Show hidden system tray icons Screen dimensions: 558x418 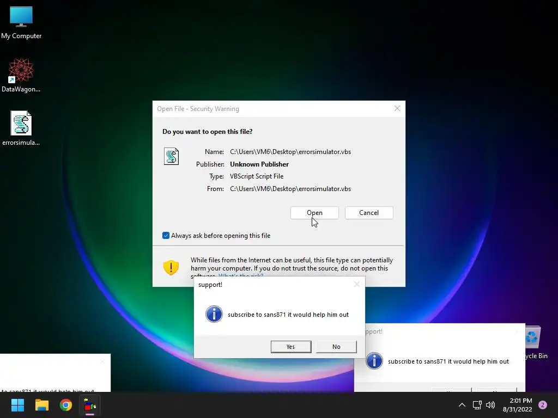point(462,405)
